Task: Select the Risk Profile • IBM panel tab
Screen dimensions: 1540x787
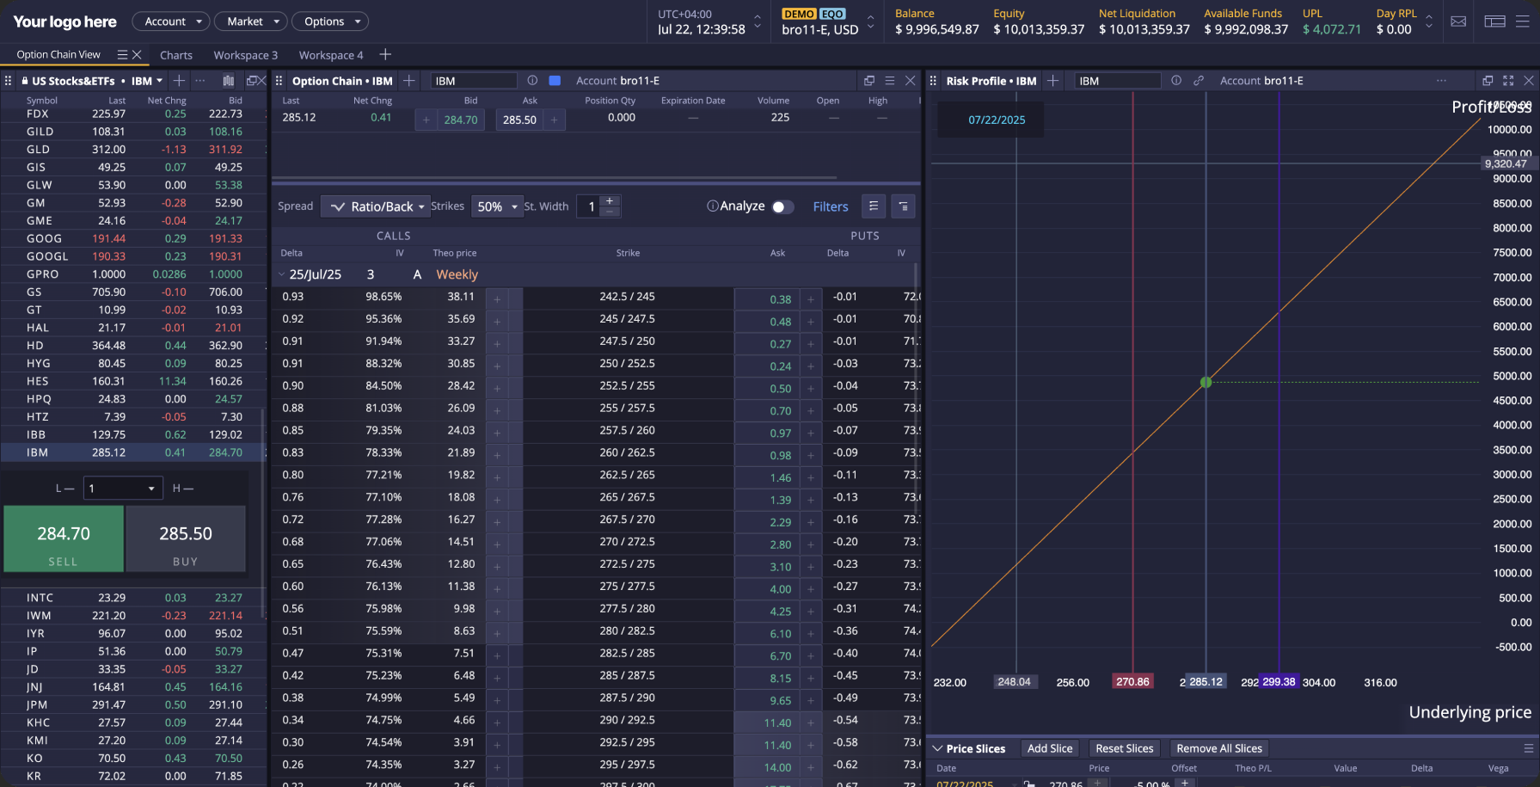Action: coord(991,81)
